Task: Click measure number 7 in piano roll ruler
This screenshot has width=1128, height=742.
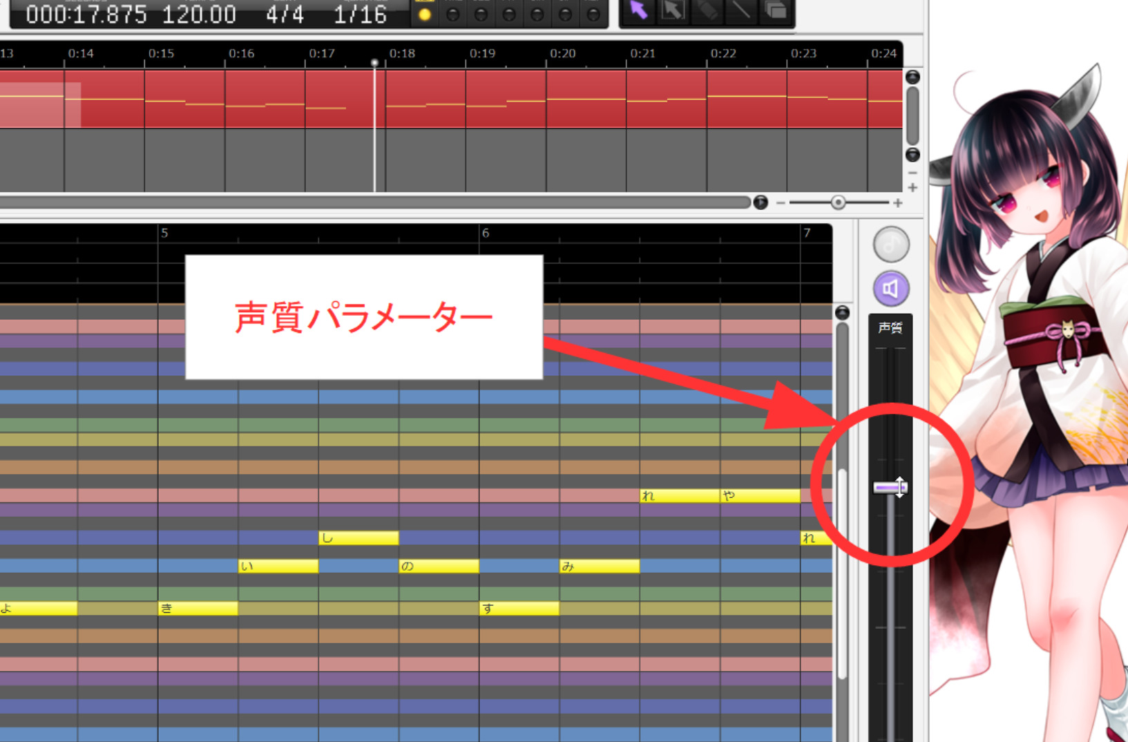Action: click(x=807, y=233)
